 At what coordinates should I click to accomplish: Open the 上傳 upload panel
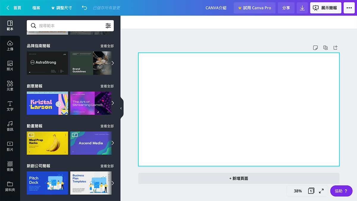coord(10,46)
